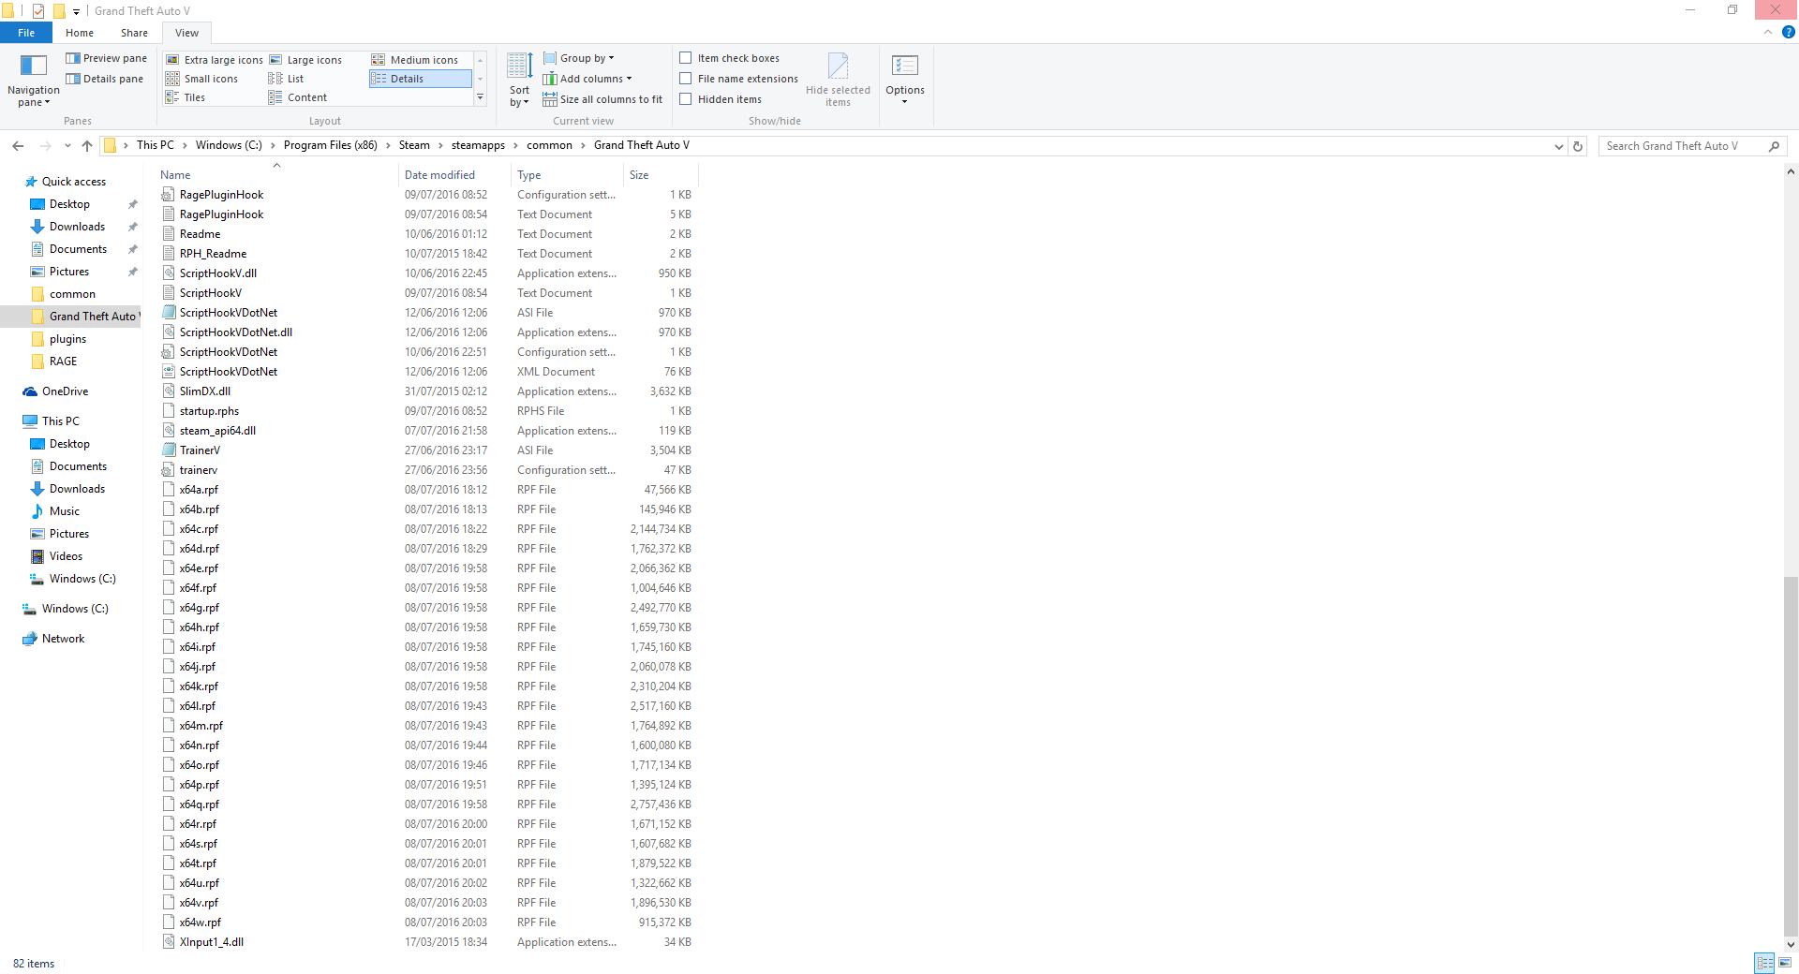1799x974 pixels.
Task: Open Quick access in navigation pane
Action: coord(73,182)
